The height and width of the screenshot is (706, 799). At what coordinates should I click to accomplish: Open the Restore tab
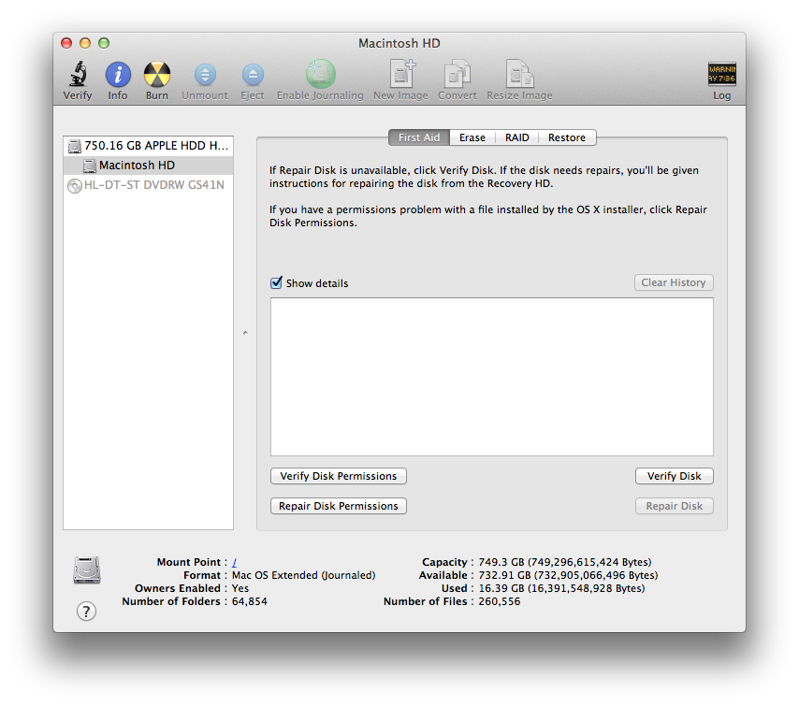pyautogui.click(x=567, y=137)
